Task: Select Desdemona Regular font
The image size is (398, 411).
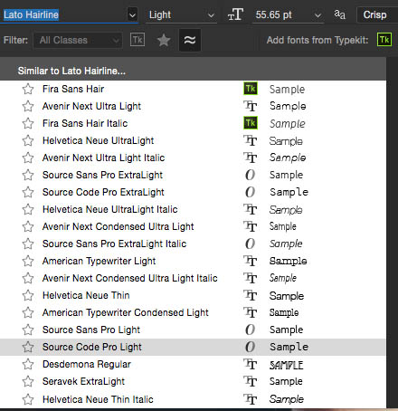Action: click(x=193, y=364)
